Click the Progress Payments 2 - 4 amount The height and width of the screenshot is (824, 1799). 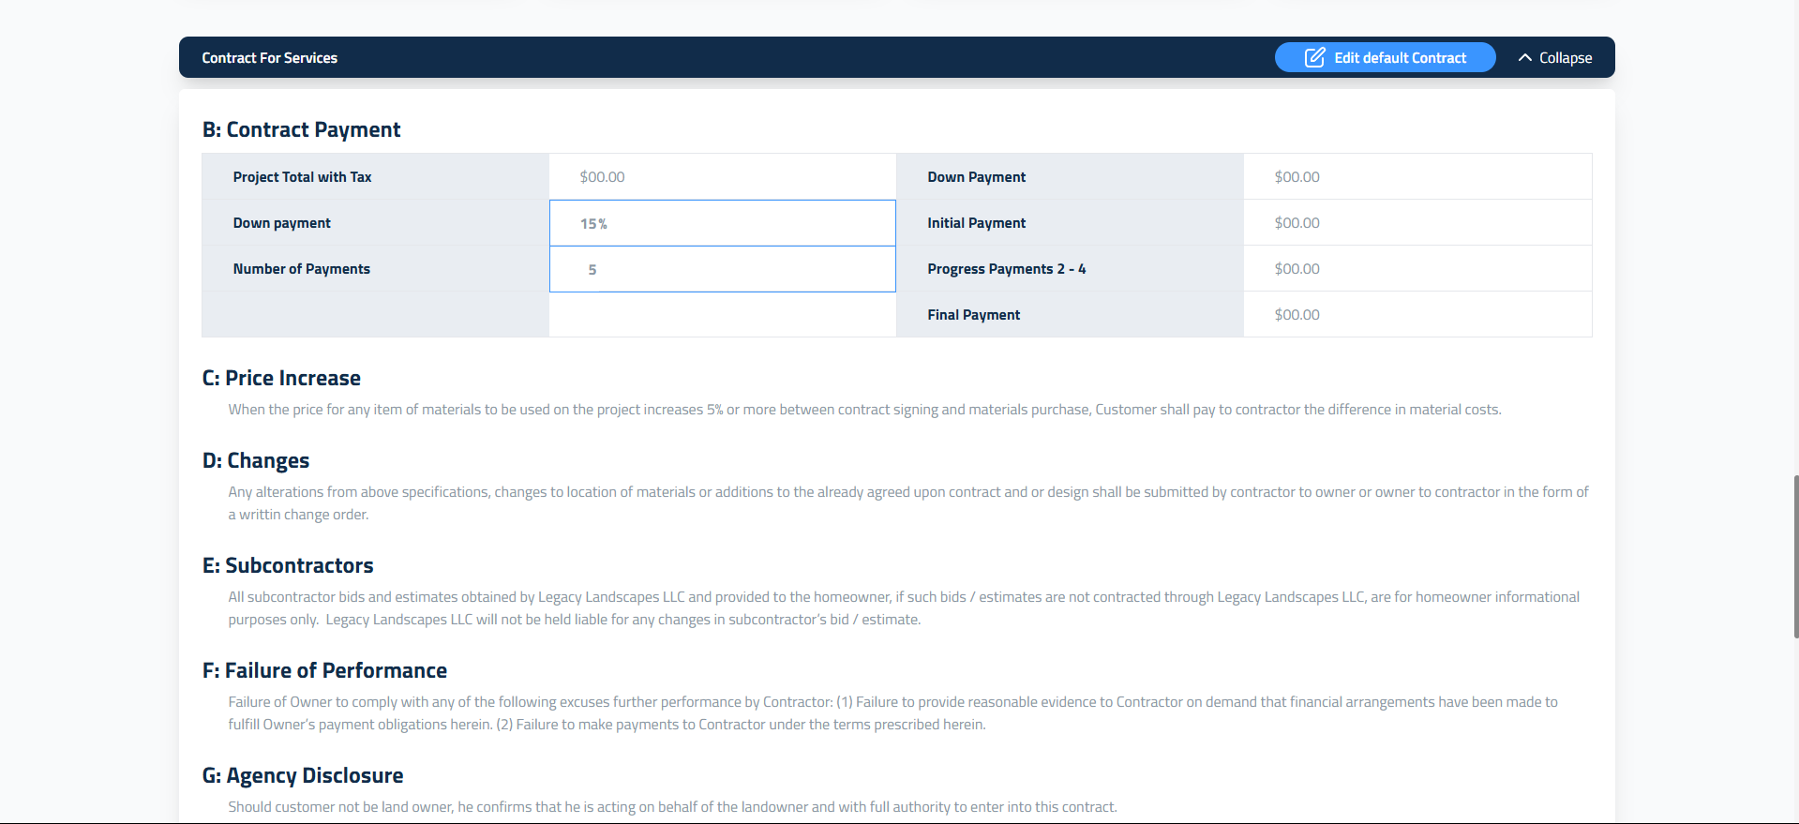click(1297, 269)
